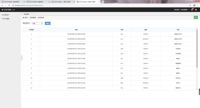The image size is (200, 108).
Task: Click amount 800200.0 in row 2
Action: click(x=146, y=39)
